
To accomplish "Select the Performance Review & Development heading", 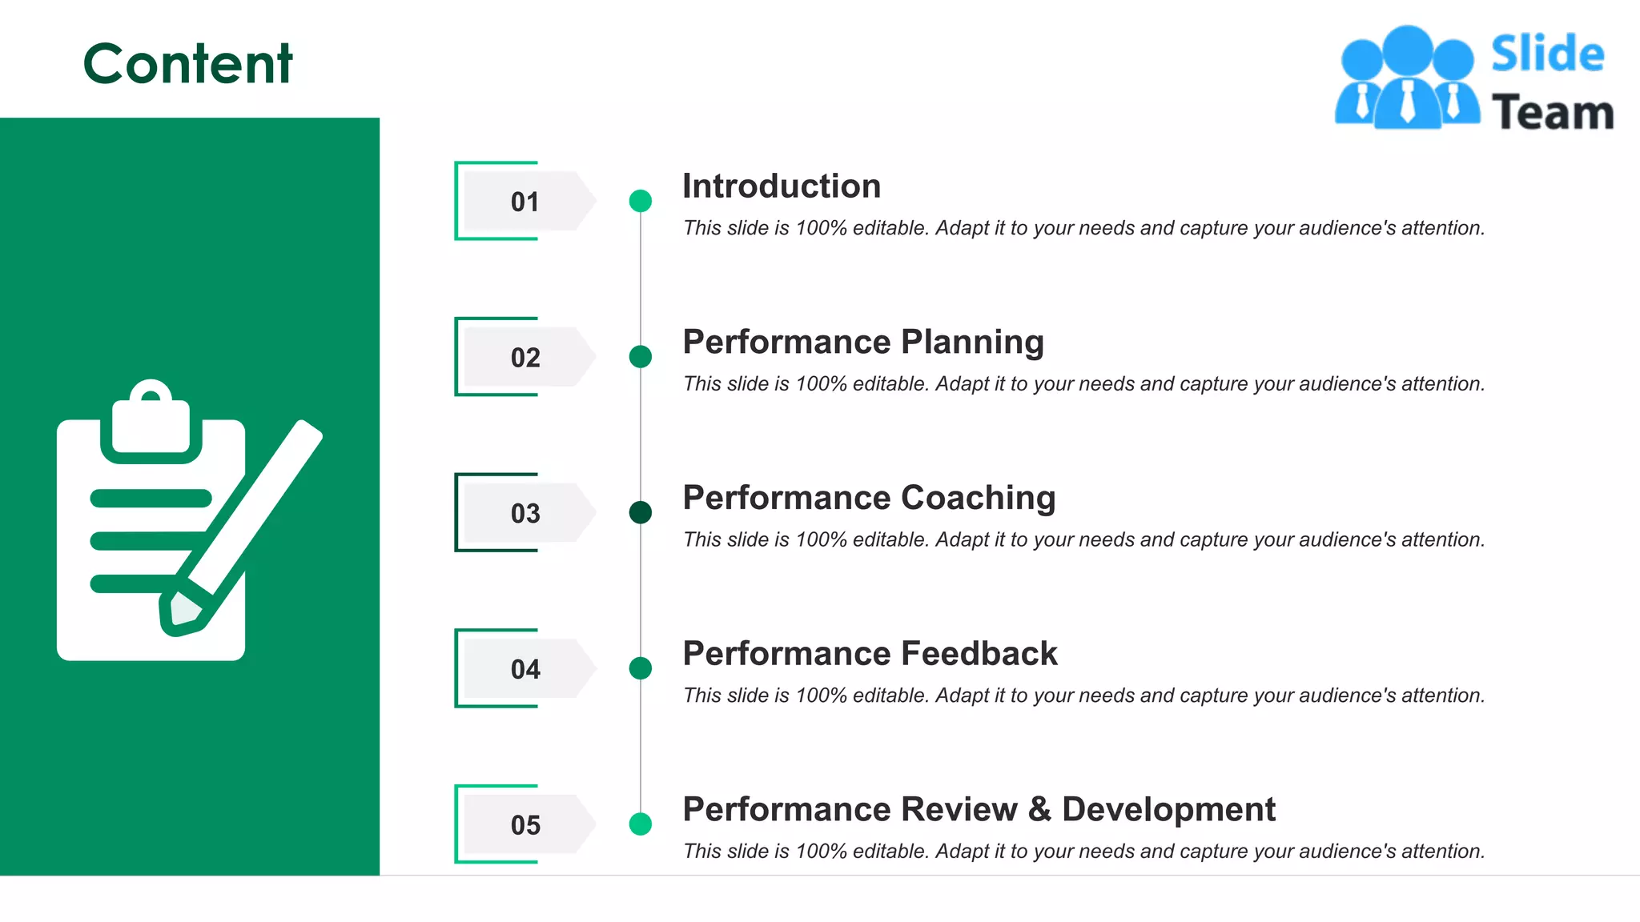I will click(x=979, y=809).
